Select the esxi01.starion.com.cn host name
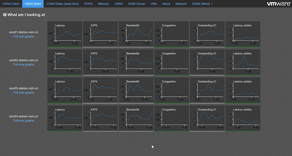Image resolution: width=292 pixels, height=156 pixels. click(24, 32)
